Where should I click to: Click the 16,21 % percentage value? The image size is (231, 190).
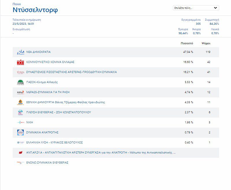(188, 72)
